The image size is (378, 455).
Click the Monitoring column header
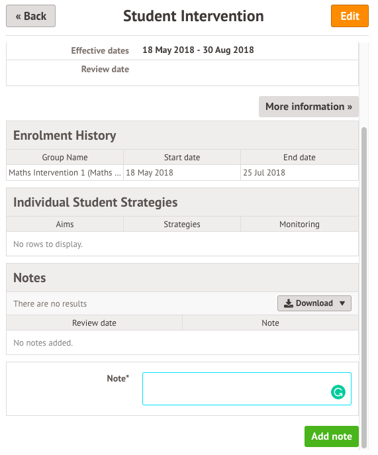point(299,225)
